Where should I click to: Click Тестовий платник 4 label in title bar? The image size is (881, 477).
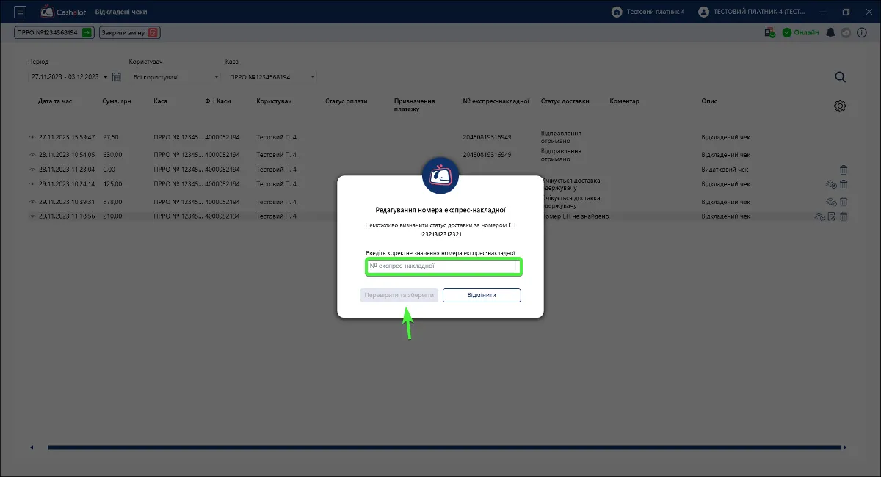click(656, 12)
